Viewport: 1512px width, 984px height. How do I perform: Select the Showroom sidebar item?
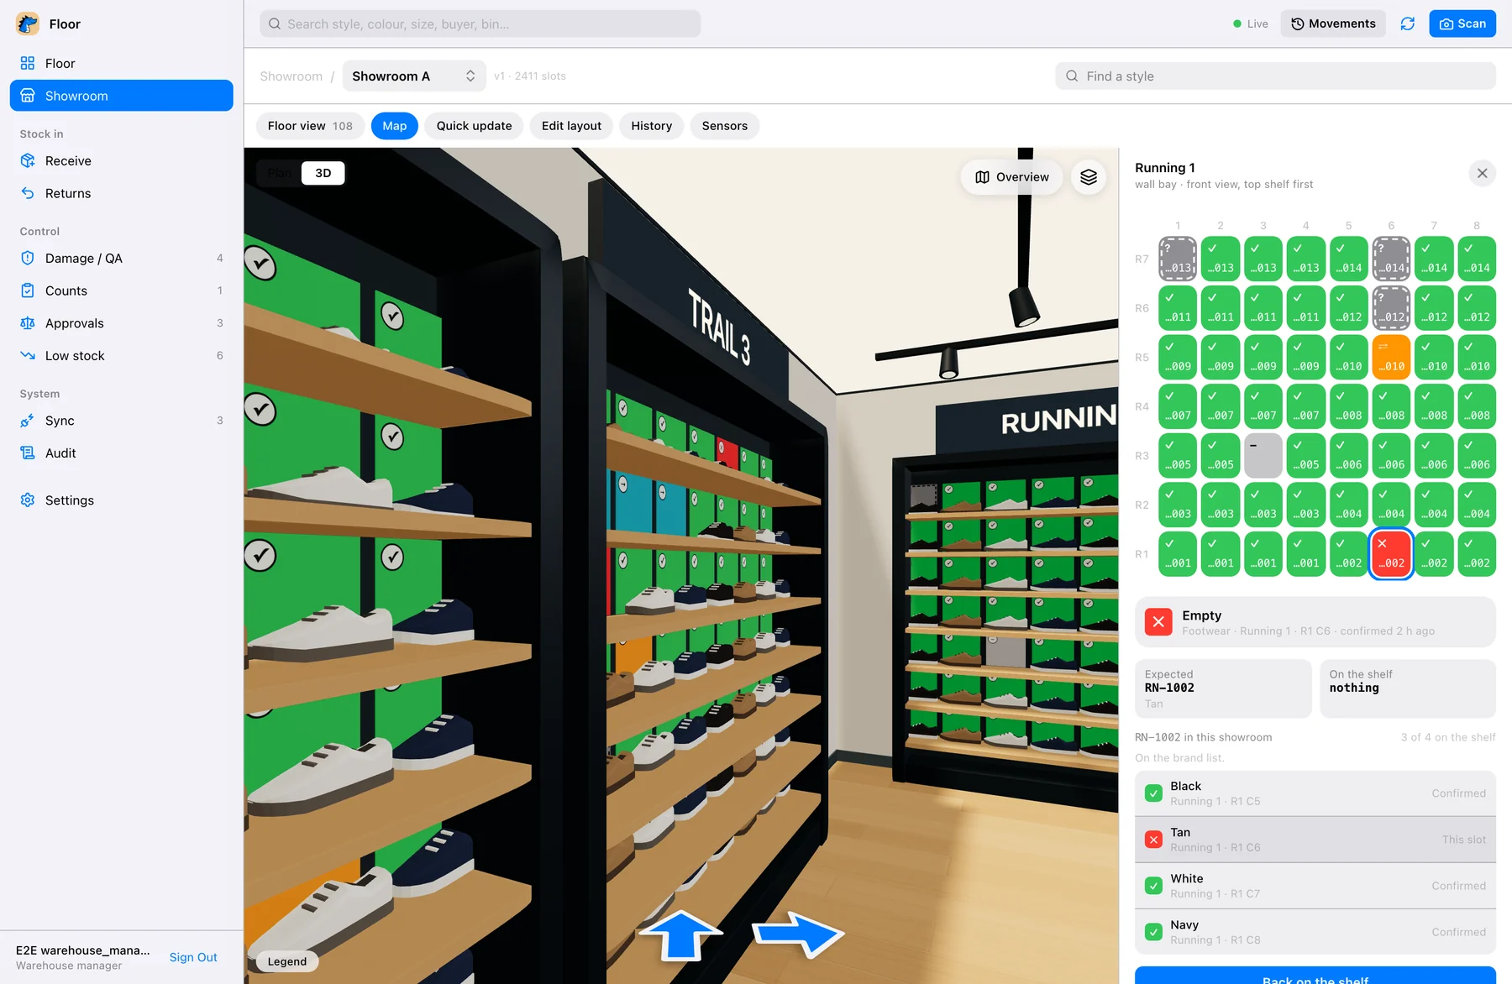[x=122, y=96]
